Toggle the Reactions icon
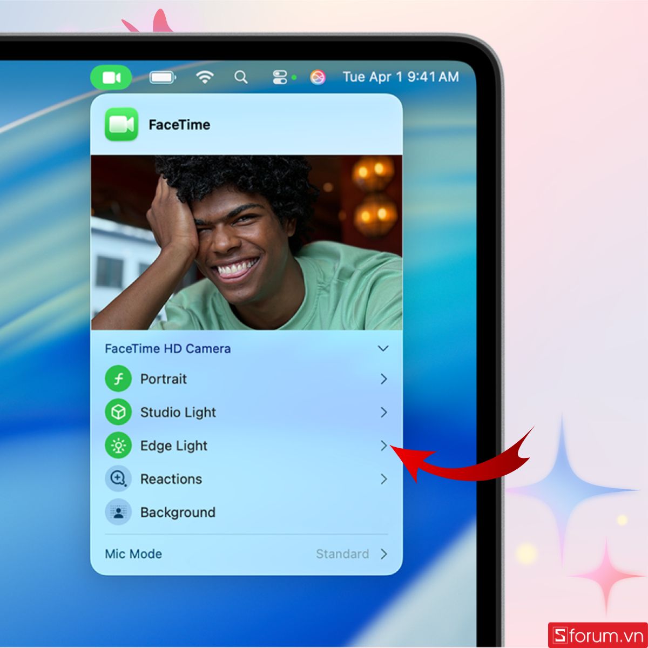The width and height of the screenshot is (648, 648). coord(118,479)
